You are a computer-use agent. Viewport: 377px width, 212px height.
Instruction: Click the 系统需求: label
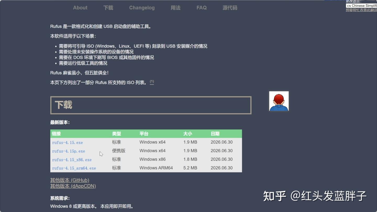point(60,198)
